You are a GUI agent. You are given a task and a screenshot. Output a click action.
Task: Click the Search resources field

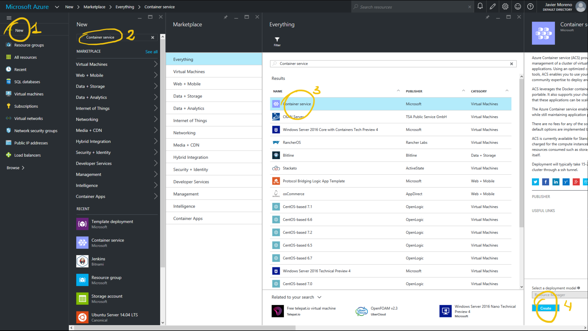pos(412,7)
